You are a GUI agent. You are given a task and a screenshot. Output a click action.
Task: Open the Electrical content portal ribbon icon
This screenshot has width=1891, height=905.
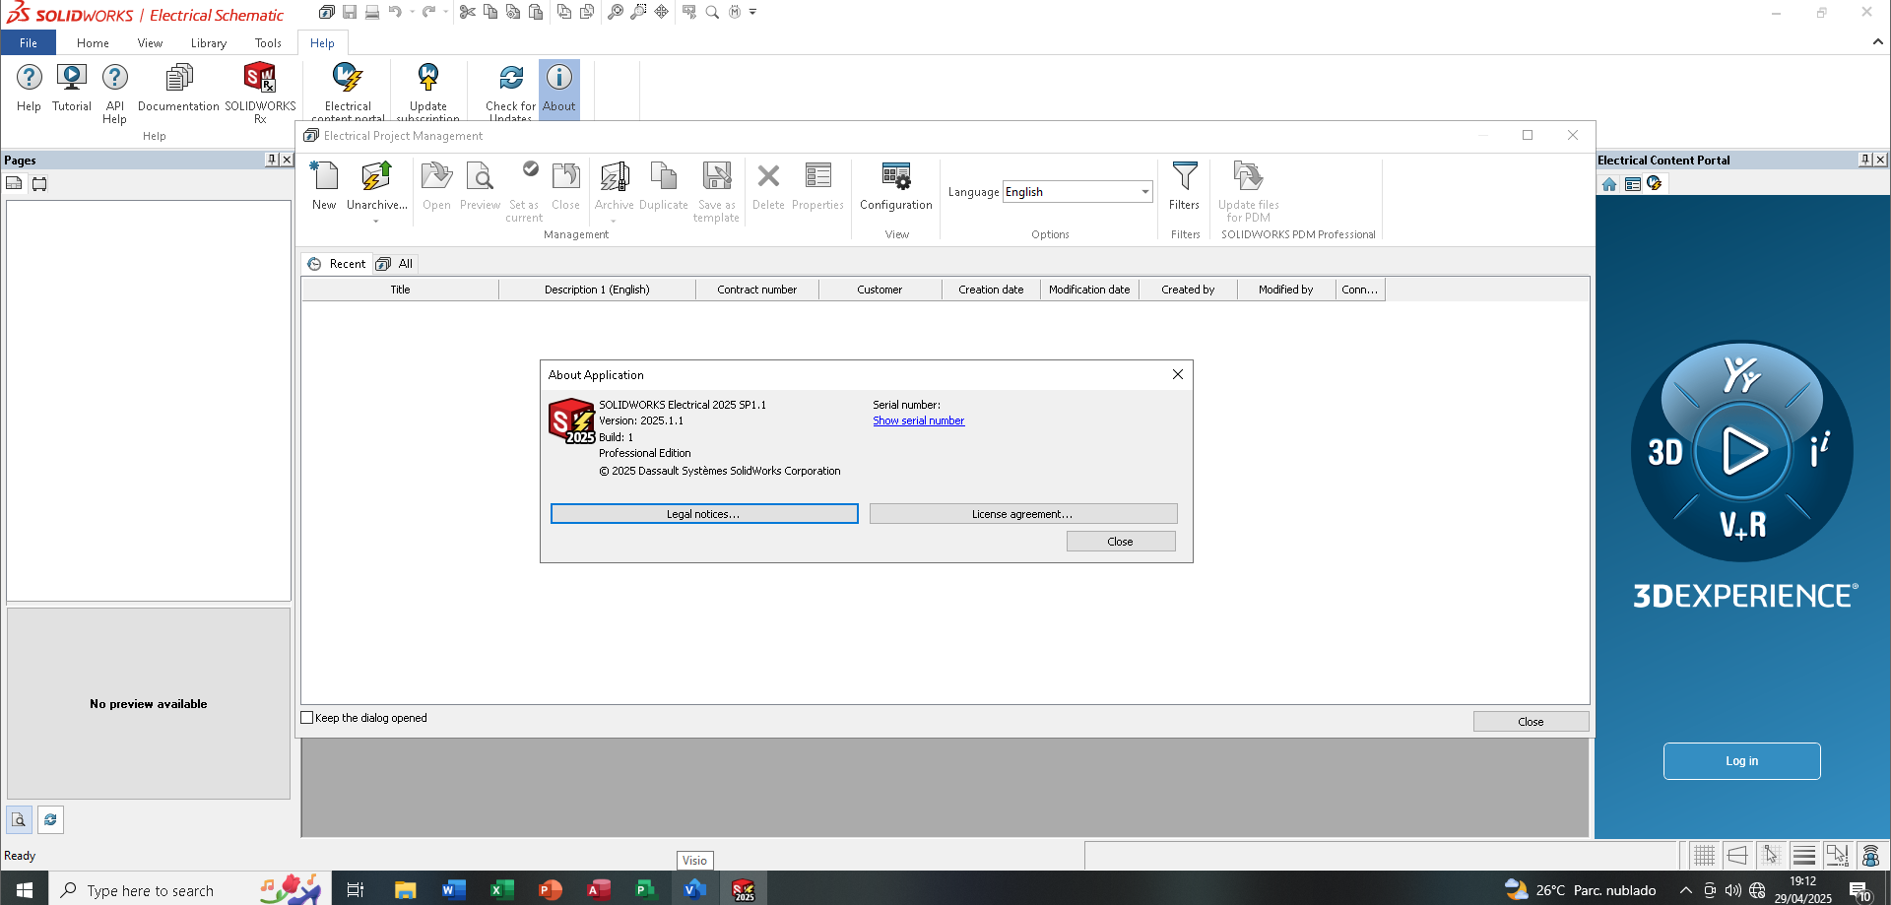[x=348, y=77]
